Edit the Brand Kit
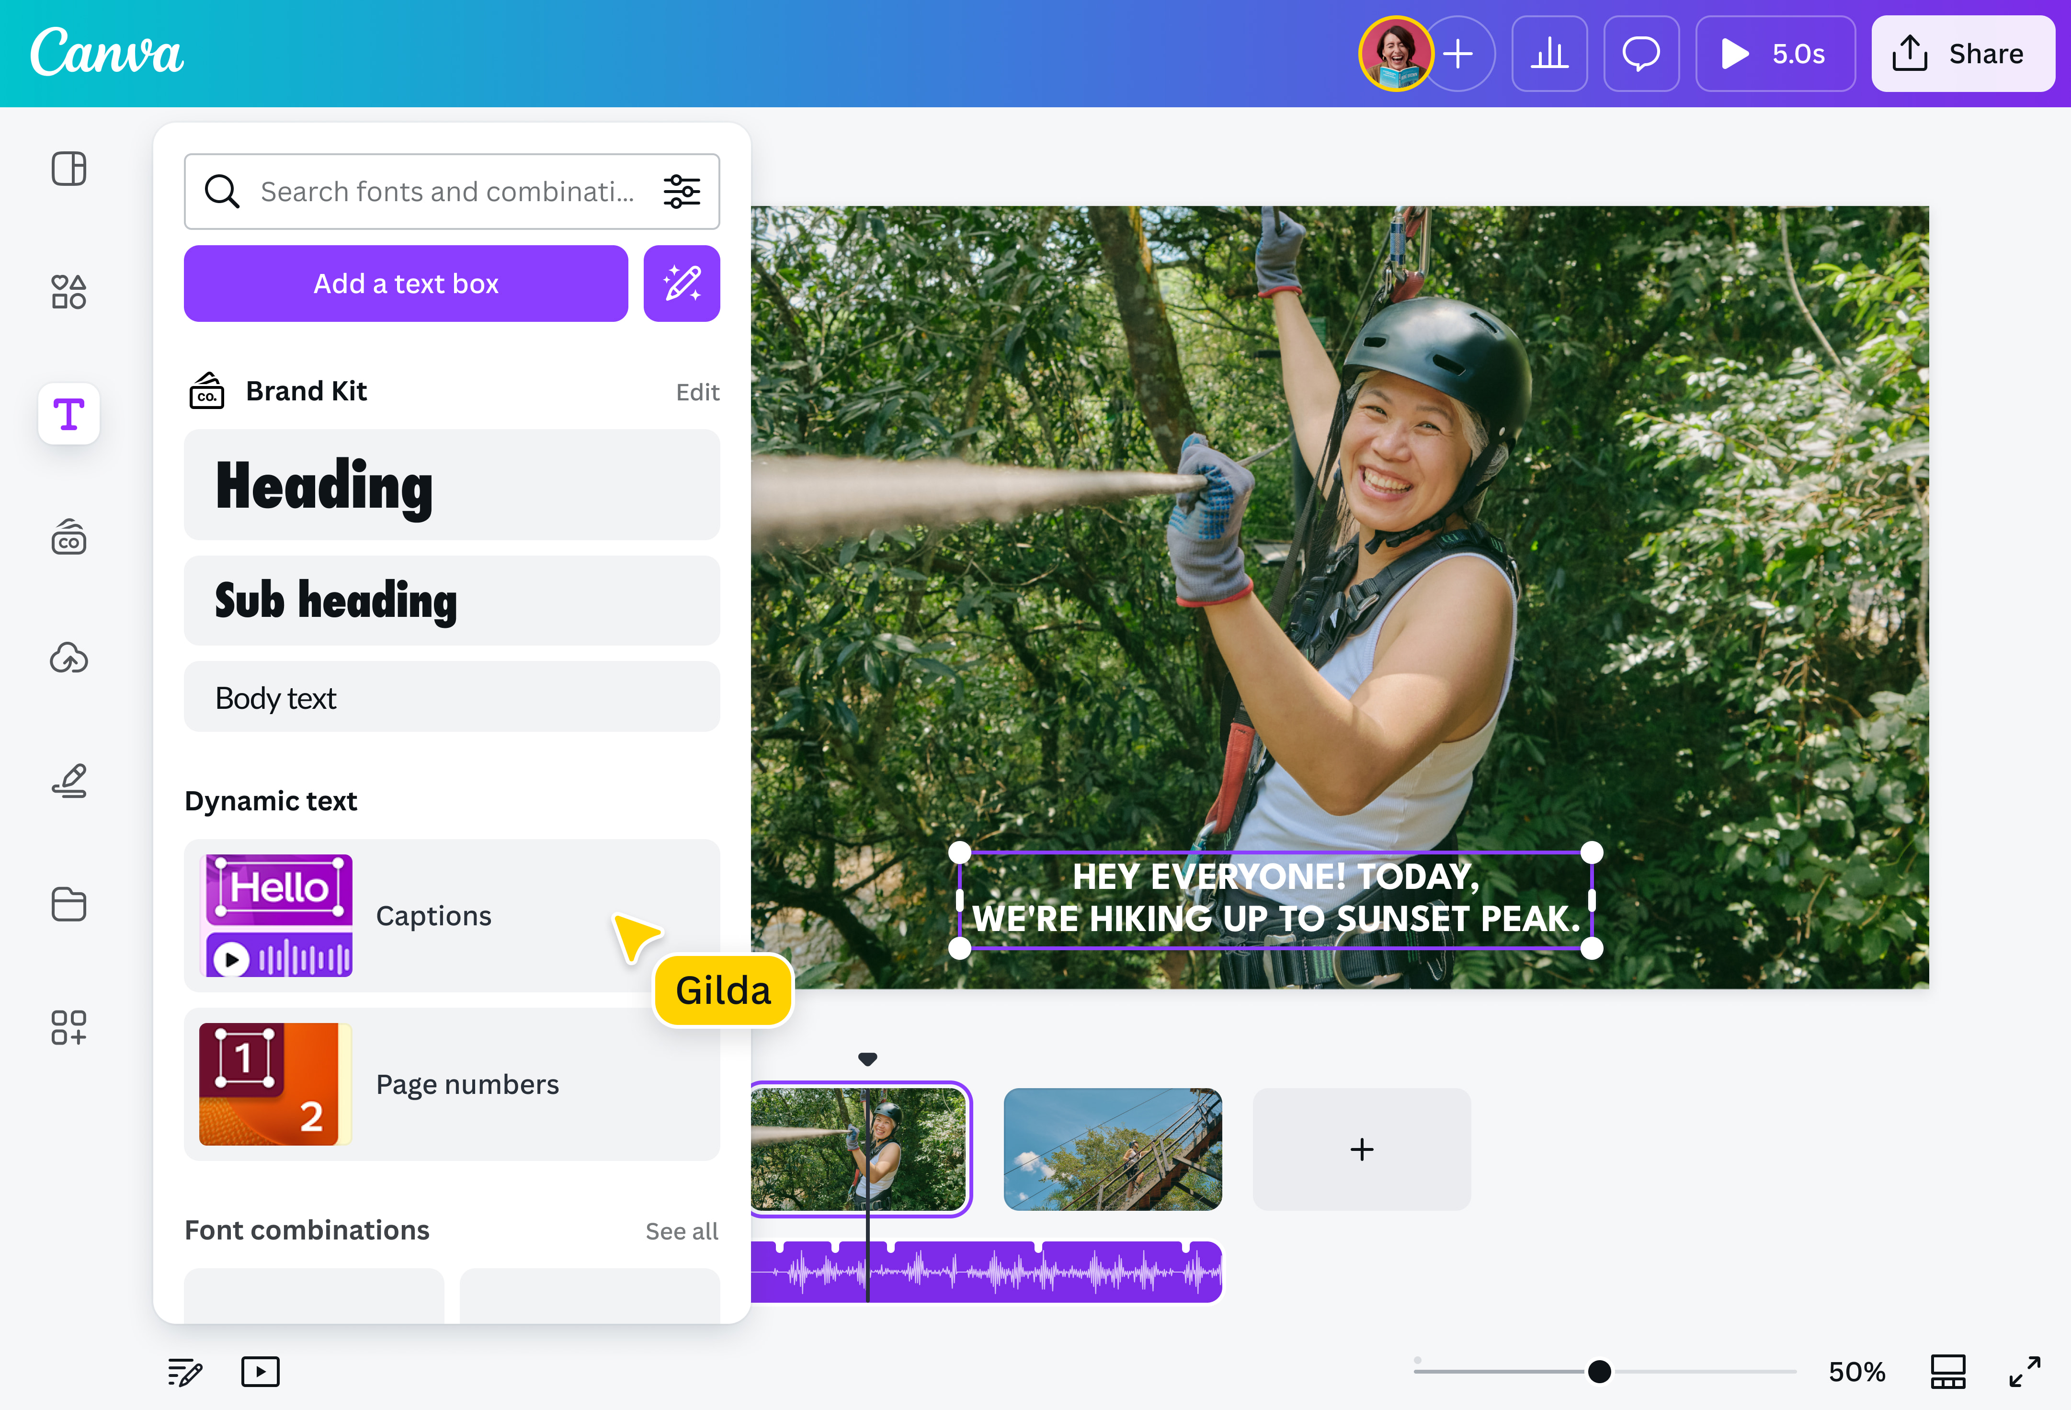 [698, 391]
